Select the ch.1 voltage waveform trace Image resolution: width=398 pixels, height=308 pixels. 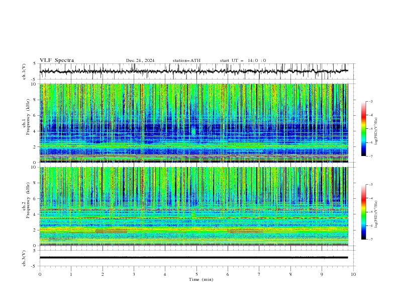point(193,71)
